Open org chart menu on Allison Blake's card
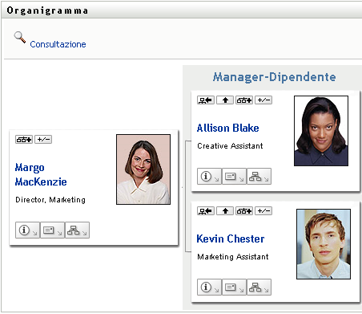Screen dimensions: 362x314 point(259,177)
